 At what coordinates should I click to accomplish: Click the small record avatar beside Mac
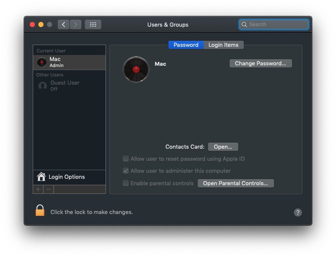pos(42,62)
